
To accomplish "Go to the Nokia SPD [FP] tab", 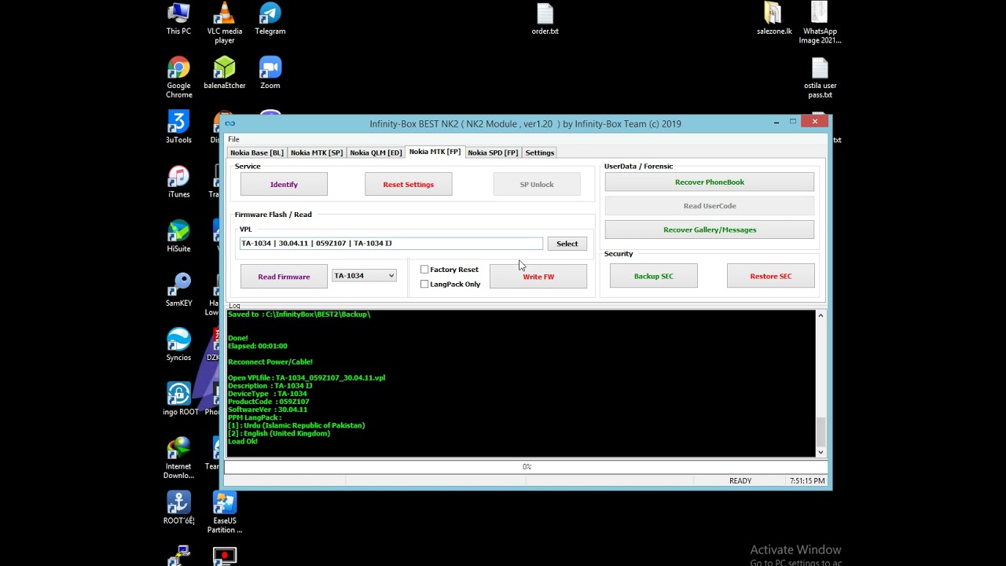I will click(493, 153).
